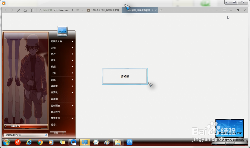Restore down the inner browser window
The width and height of the screenshot is (250, 148).
(238, 10)
